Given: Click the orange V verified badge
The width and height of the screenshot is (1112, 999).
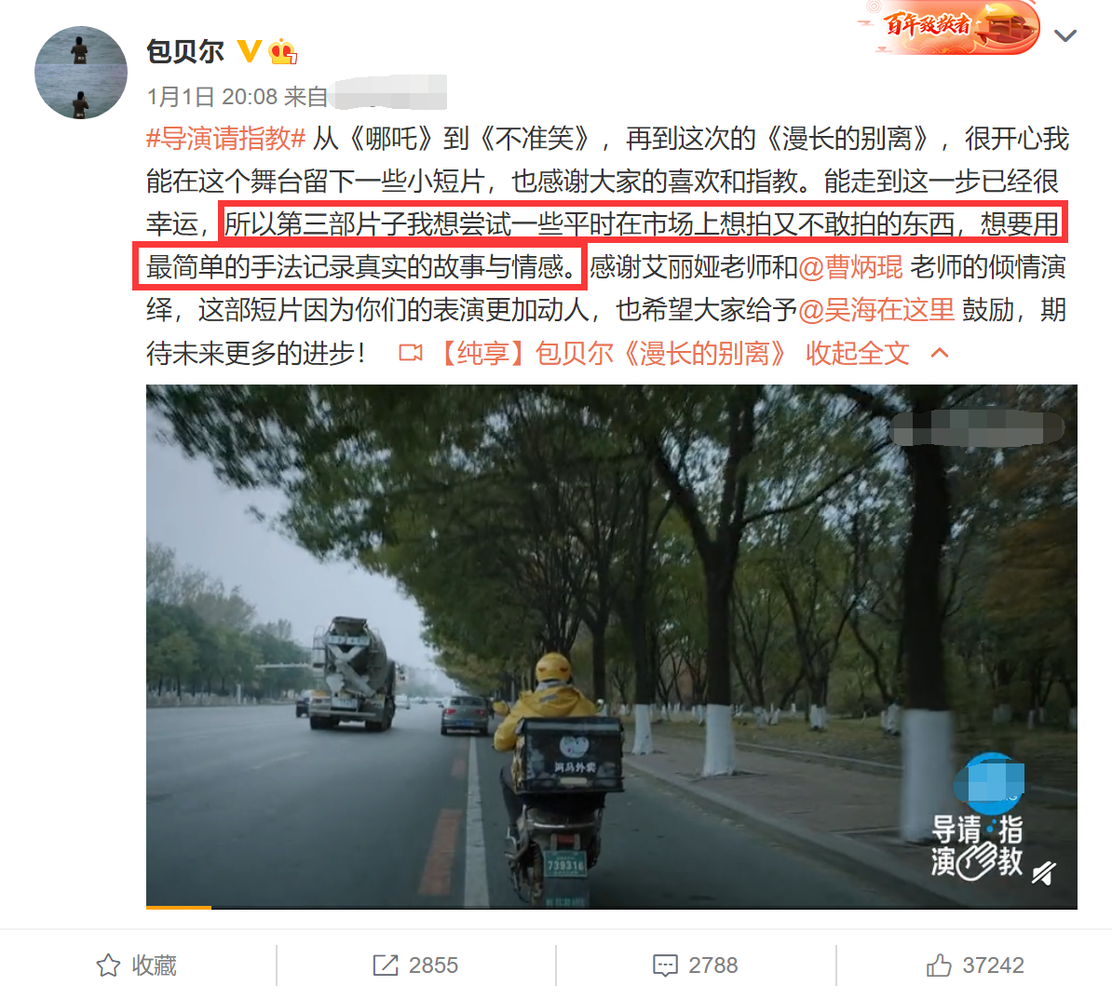Looking at the screenshot, I should (249, 51).
